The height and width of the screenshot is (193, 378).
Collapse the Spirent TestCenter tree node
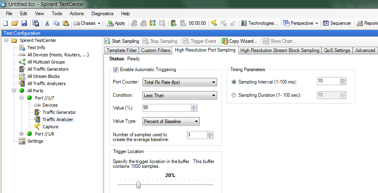pyautogui.click(x=6, y=40)
